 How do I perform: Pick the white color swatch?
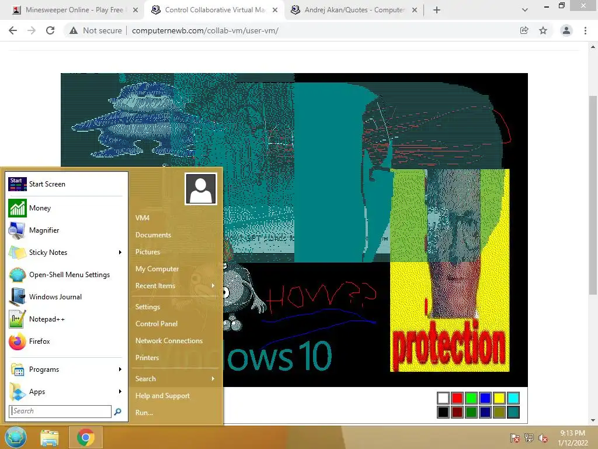443,398
